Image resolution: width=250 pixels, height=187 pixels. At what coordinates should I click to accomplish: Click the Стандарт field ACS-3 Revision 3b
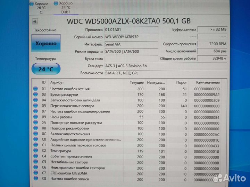(166, 66)
